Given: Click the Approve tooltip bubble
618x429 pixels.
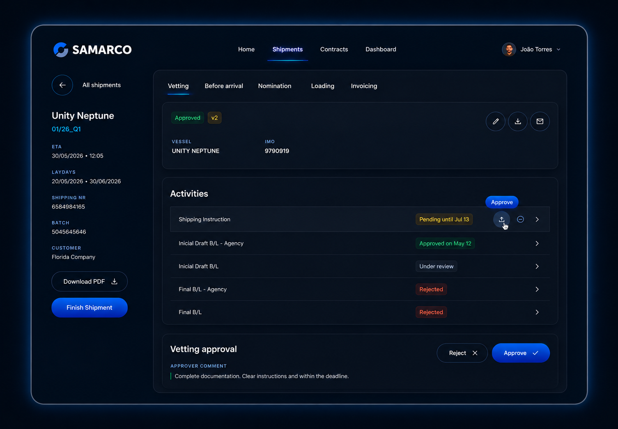Looking at the screenshot, I should [x=502, y=202].
